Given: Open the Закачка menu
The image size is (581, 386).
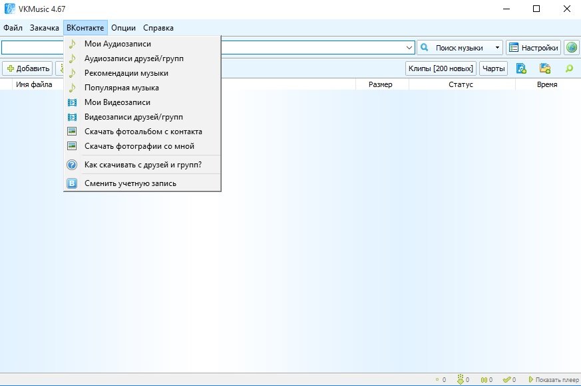Looking at the screenshot, I should (x=45, y=28).
